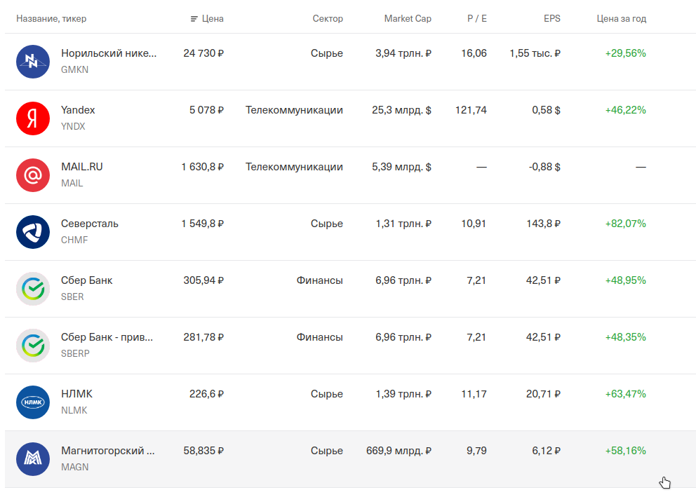Screen dimensions: 696x497
Task: Click the sort icon beside Цена
Action: [194, 19]
